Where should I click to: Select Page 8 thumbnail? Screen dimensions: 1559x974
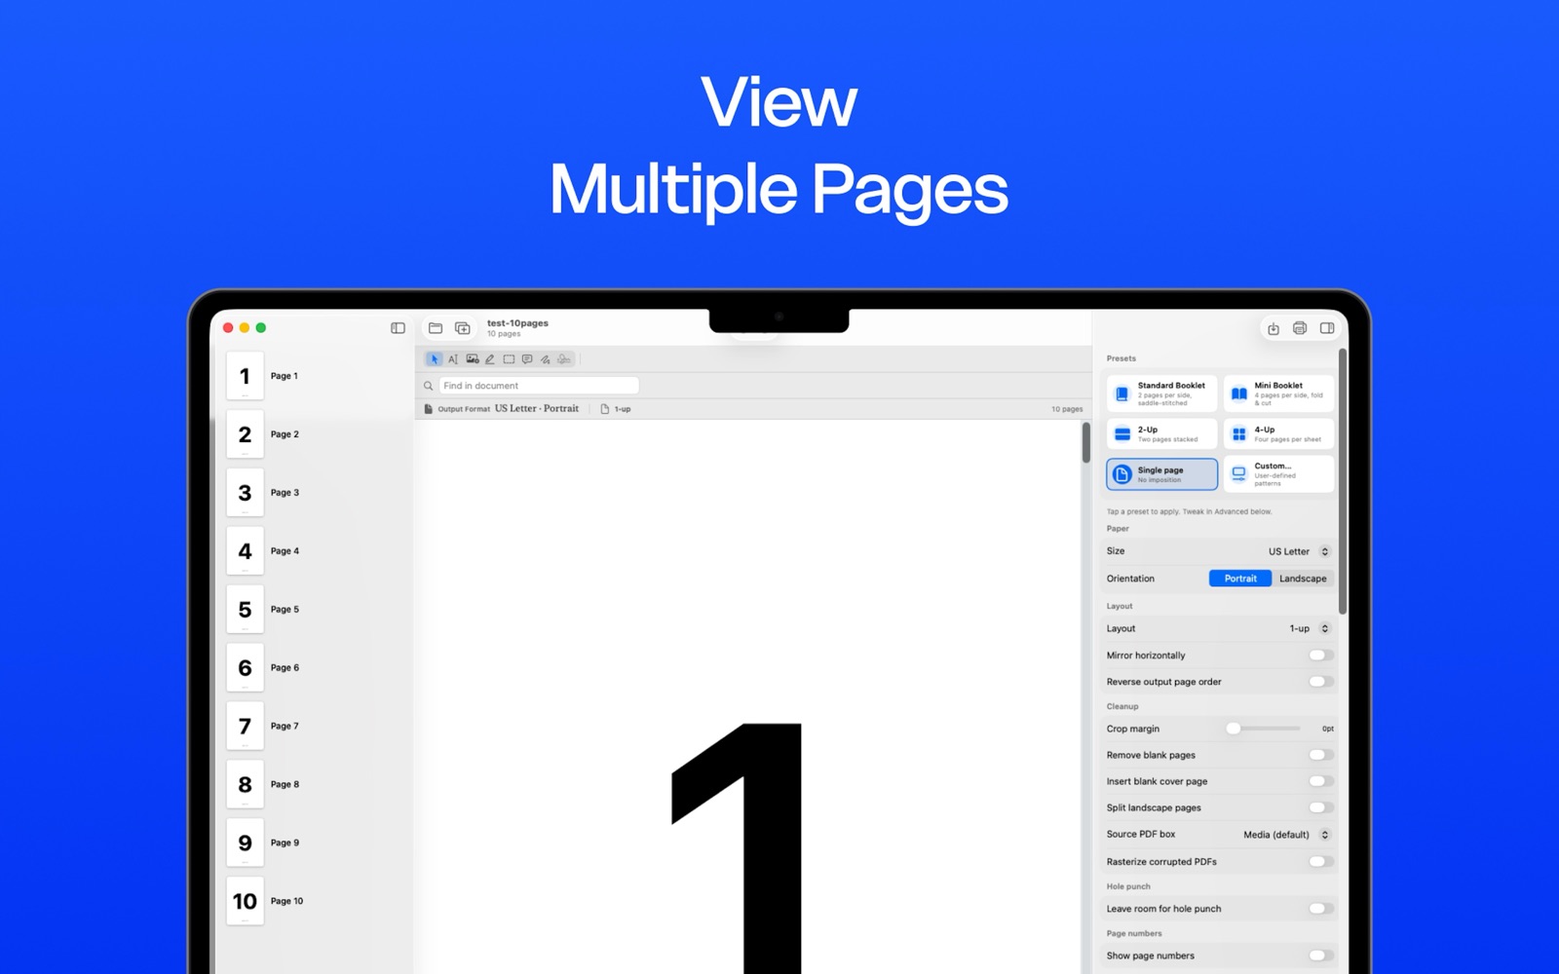tap(245, 785)
